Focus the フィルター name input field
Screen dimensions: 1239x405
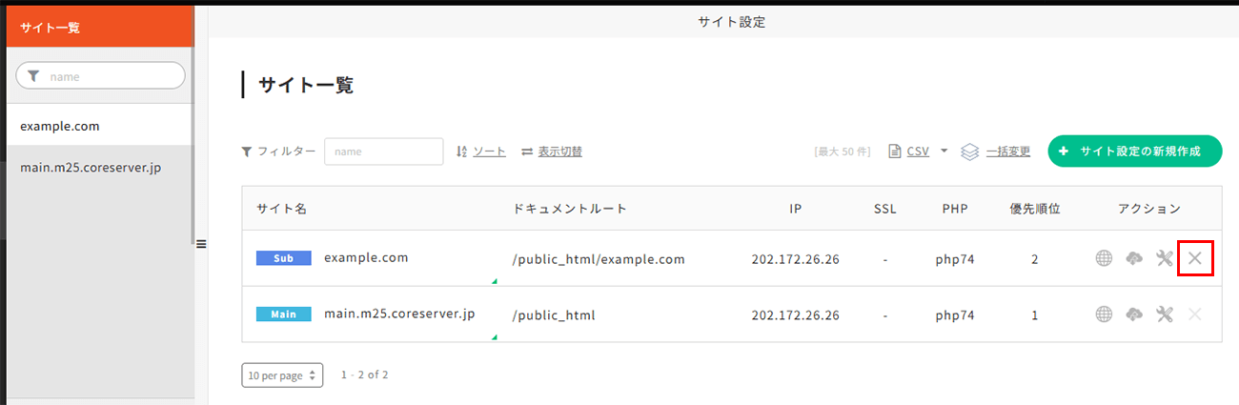click(x=384, y=152)
